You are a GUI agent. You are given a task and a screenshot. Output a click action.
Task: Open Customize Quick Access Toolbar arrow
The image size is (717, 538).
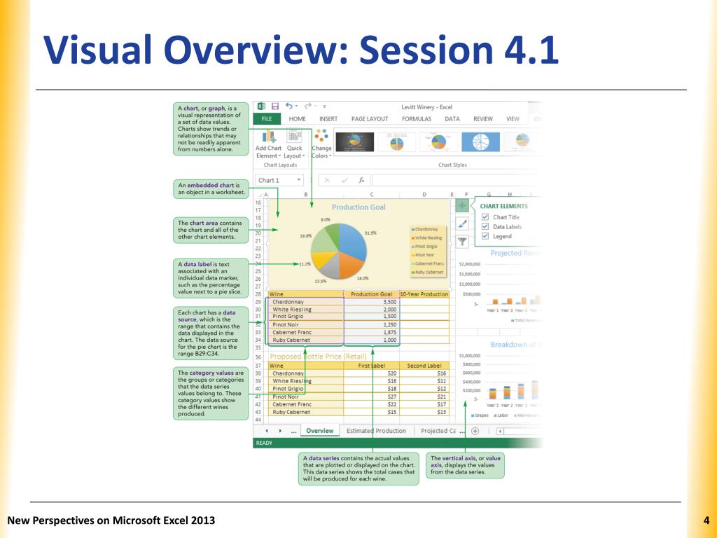324,106
